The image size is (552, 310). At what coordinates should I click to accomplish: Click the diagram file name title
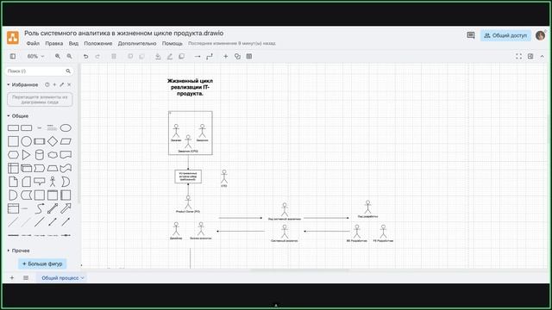pos(124,33)
